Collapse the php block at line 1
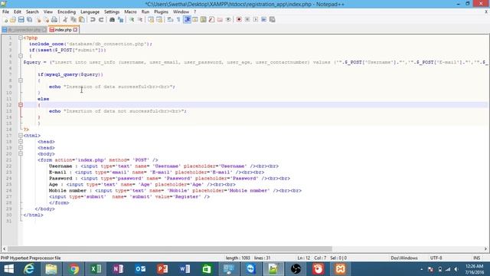Viewport: 490px width, 276px height. click(21, 38)
